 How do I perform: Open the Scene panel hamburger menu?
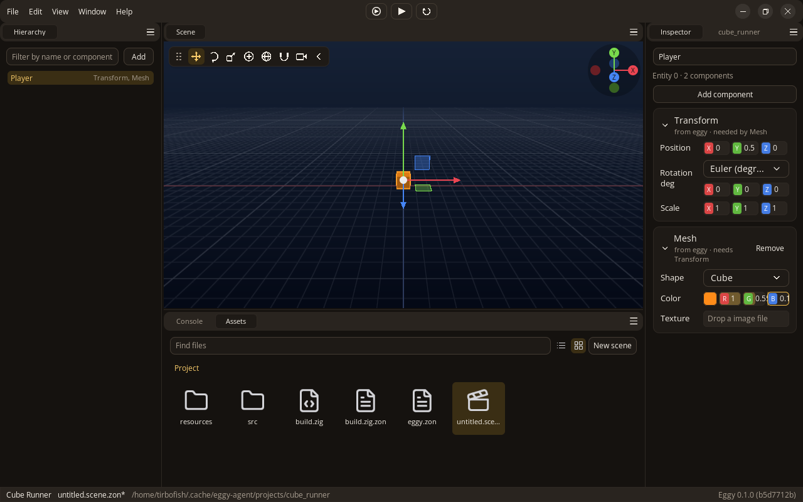(x=634, y=32)
